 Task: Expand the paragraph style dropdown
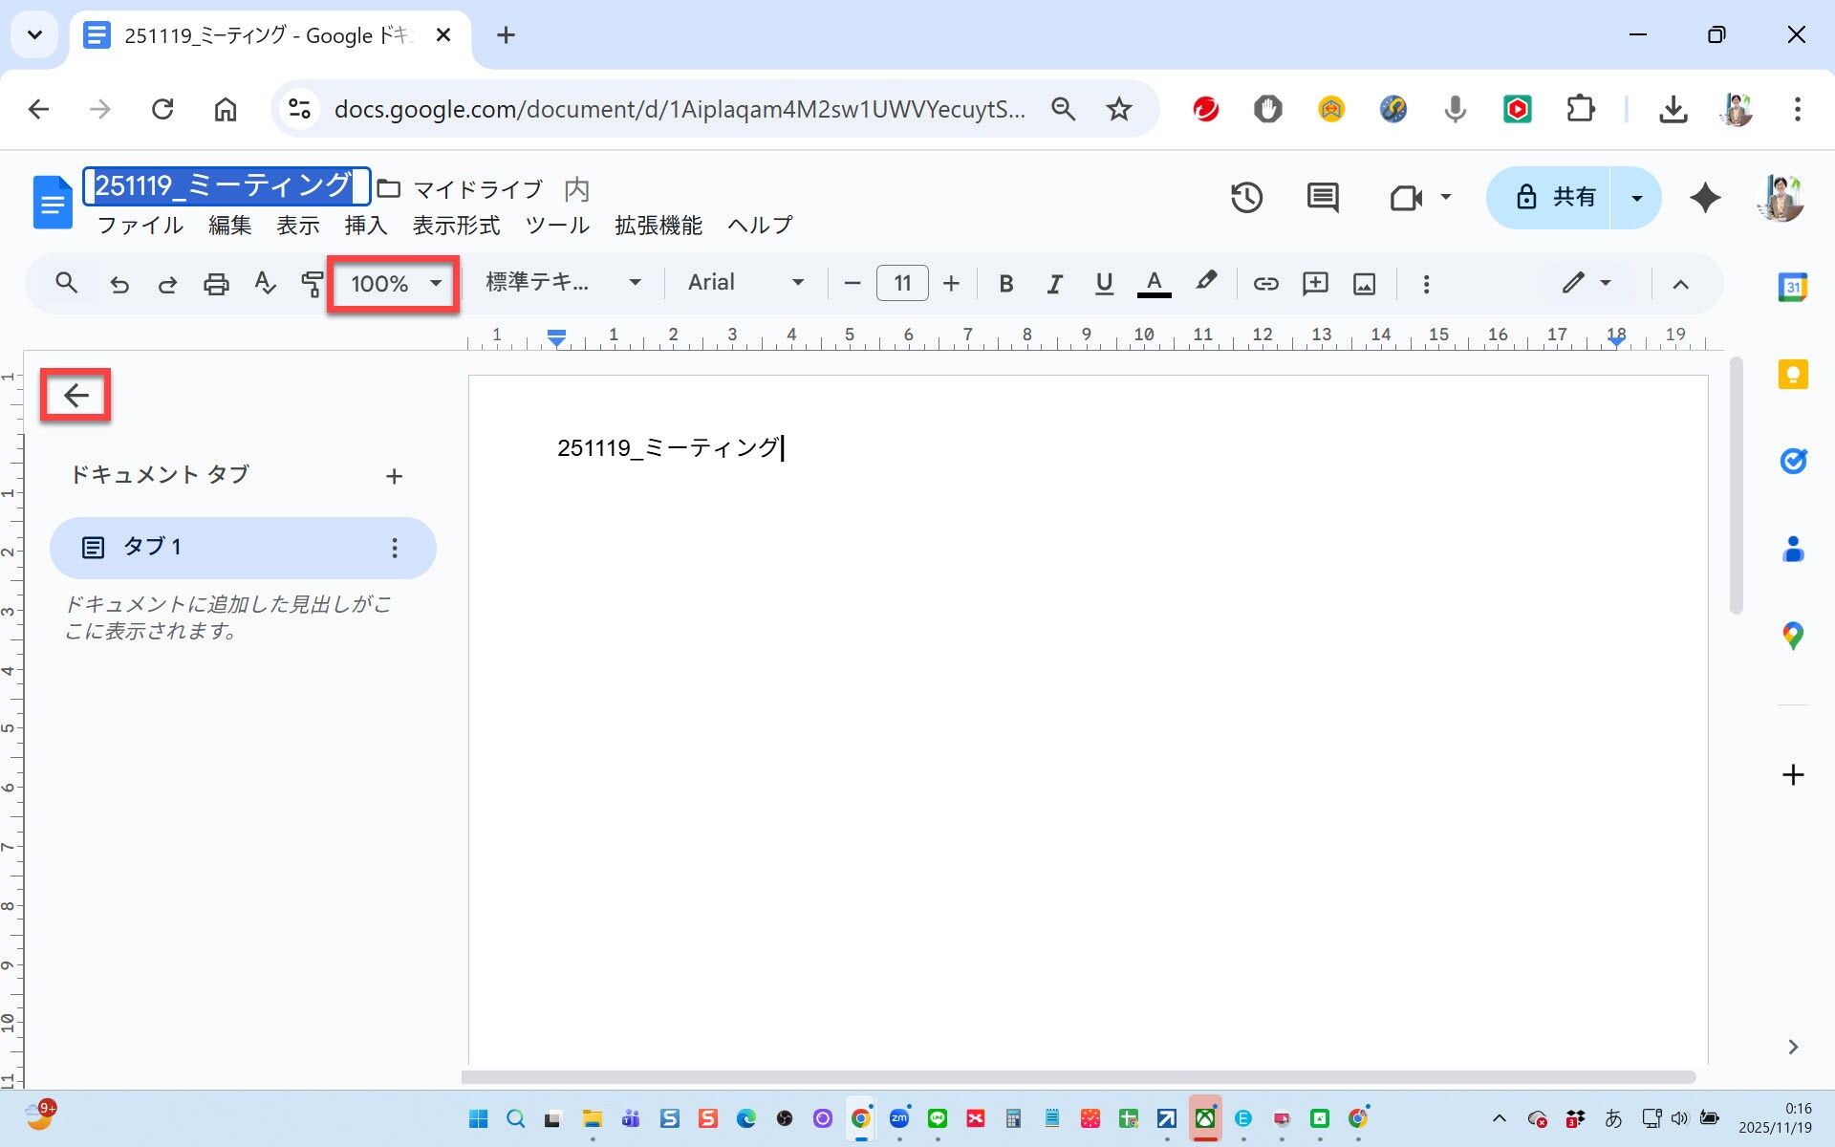pos(562,283)
